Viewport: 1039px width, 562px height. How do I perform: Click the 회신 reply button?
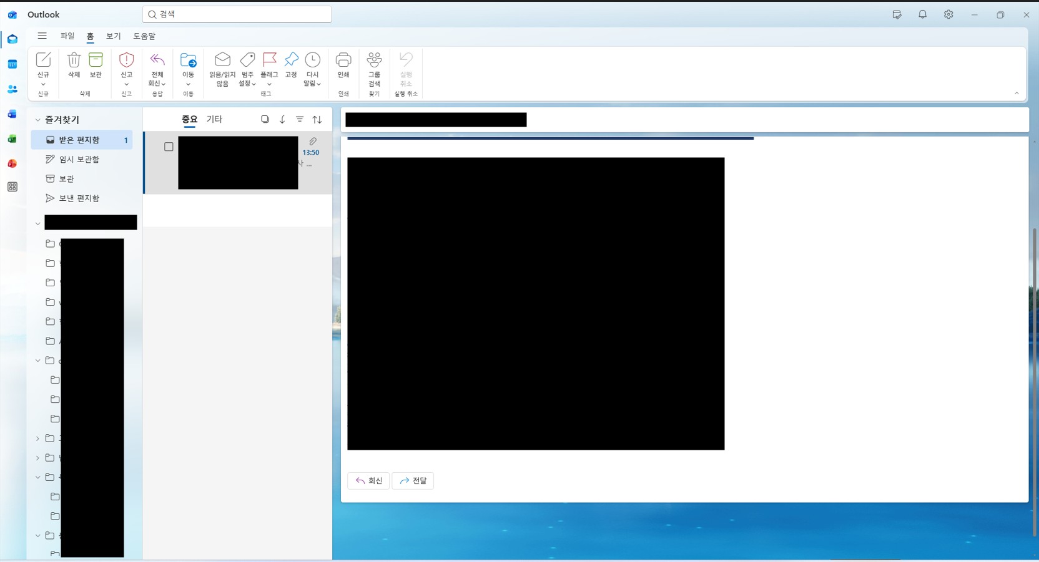368,481
